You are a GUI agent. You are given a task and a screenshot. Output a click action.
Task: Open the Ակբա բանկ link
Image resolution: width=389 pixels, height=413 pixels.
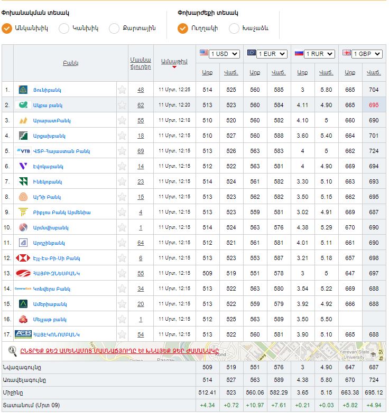click(48, 105)
